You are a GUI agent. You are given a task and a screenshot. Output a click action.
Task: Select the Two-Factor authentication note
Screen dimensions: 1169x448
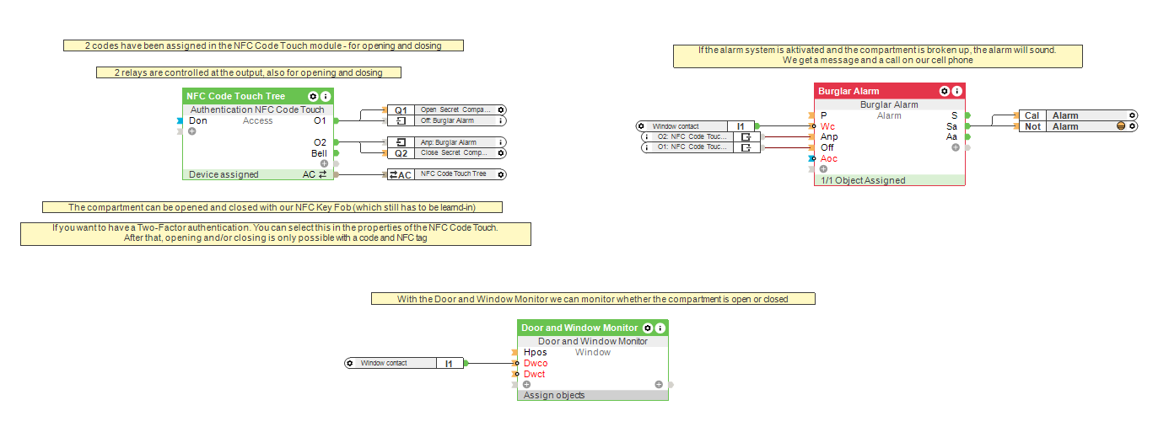[x=276, y=233]
